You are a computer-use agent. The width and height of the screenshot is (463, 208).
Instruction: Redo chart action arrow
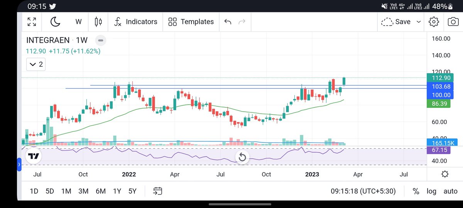click(x=242, y=22)
